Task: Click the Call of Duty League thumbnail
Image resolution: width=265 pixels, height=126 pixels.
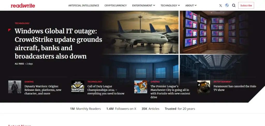Action: click(78, 87)
